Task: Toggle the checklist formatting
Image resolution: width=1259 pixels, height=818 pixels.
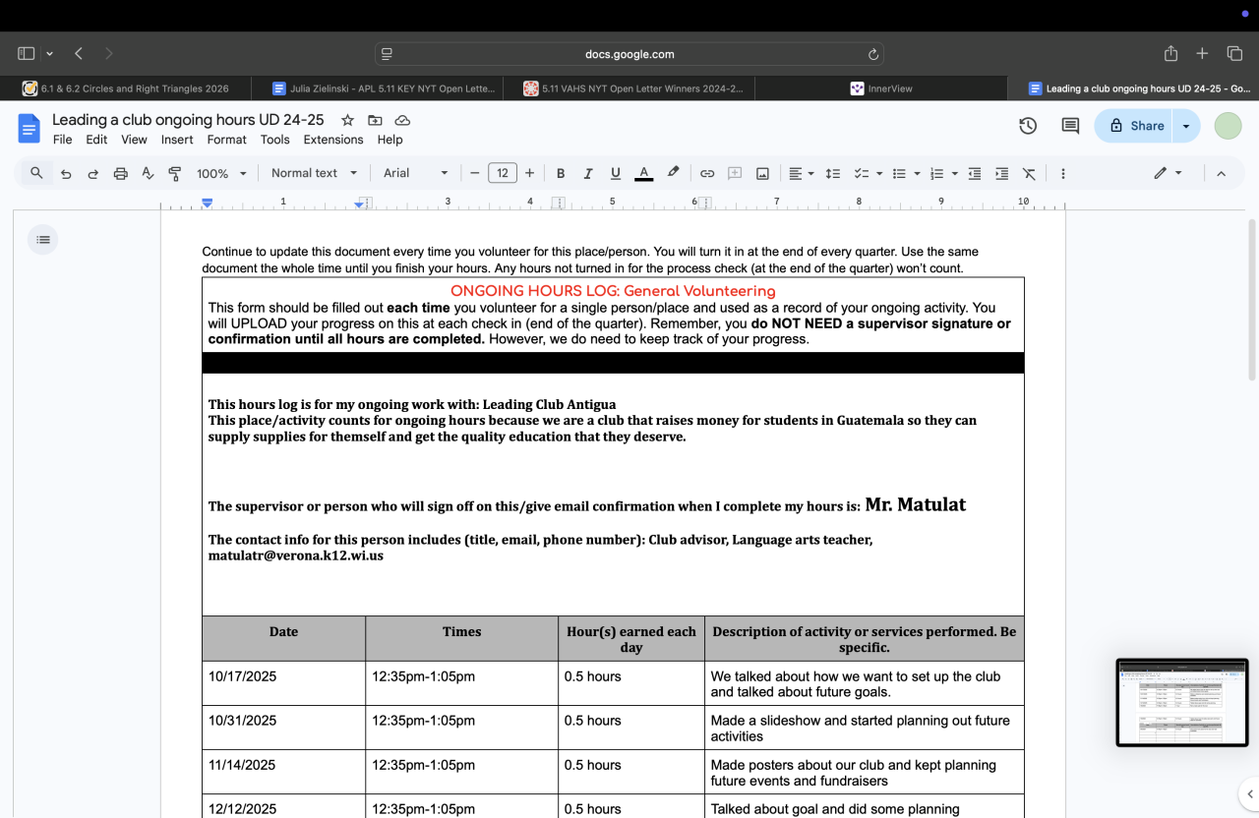Action: pyautogui.click(x=862, y=173)
